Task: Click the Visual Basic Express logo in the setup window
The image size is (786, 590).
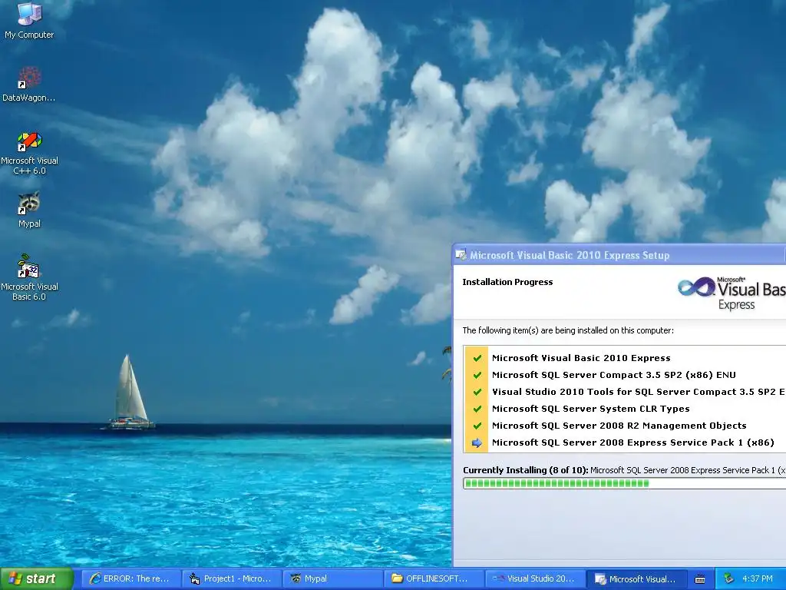Action: pos(731,293)
